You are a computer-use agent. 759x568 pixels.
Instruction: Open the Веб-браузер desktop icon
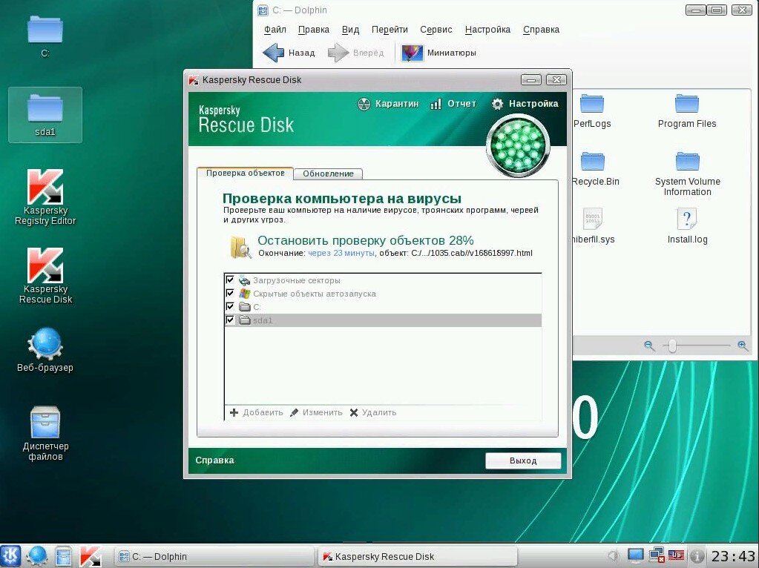[x=45, y=350]
